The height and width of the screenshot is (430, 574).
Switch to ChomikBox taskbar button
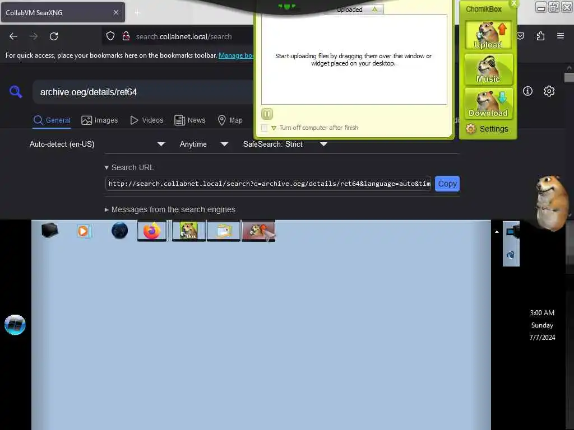click(188, 231)
